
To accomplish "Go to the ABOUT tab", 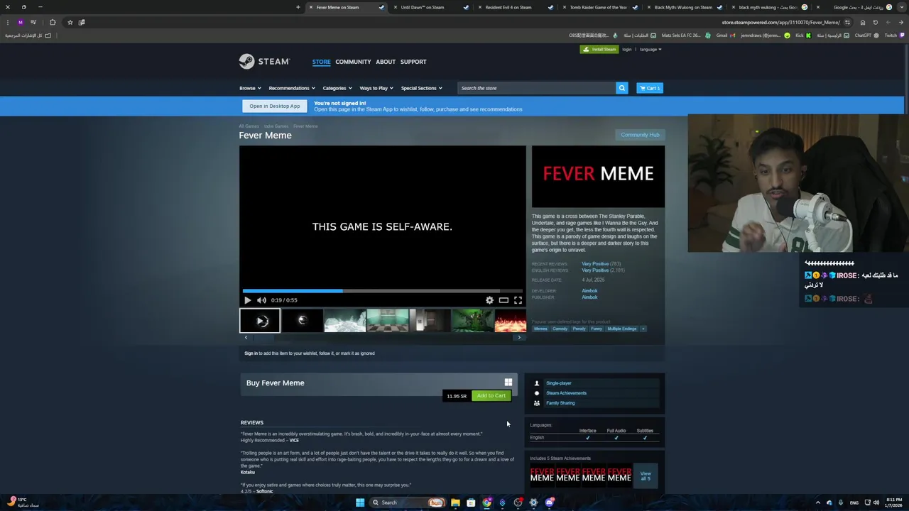I will click(x=386, y=62).
